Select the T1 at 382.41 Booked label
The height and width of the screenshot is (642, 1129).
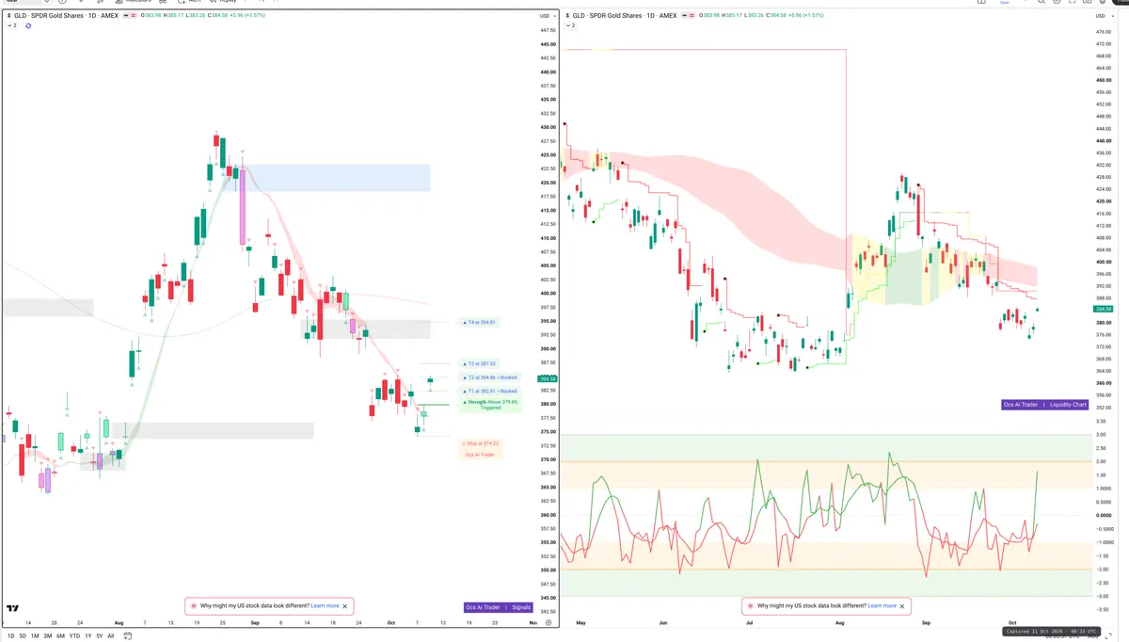coord(489,391)
